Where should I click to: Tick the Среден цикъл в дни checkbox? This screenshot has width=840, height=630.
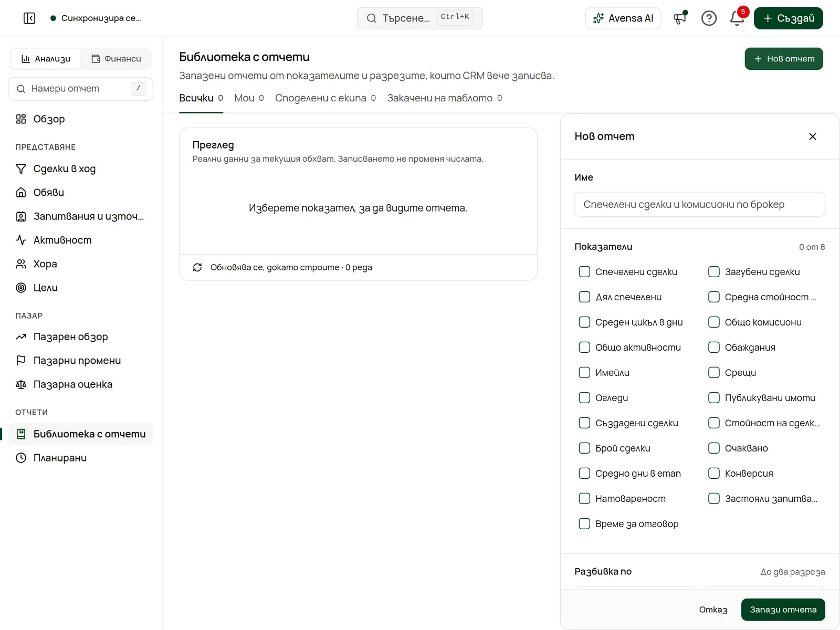[584, 322]
